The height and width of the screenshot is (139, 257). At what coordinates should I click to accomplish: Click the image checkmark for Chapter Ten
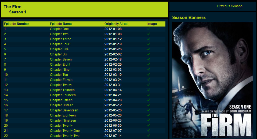click(x=149, y=74)
